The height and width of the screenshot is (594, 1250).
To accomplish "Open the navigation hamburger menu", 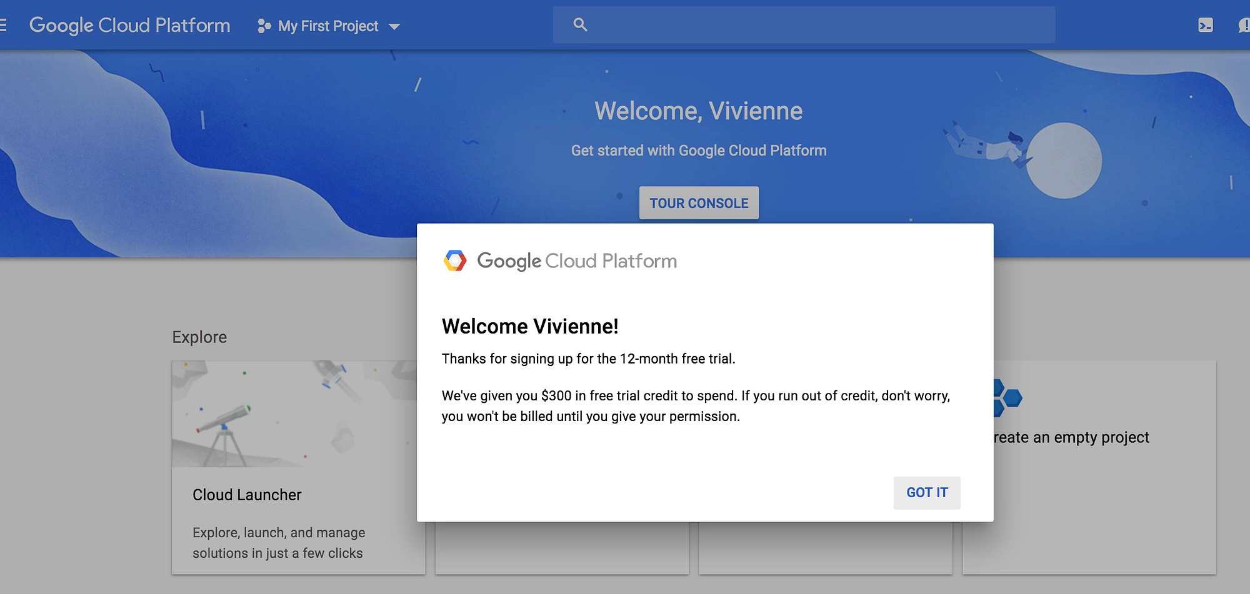I will click(2, 25).
